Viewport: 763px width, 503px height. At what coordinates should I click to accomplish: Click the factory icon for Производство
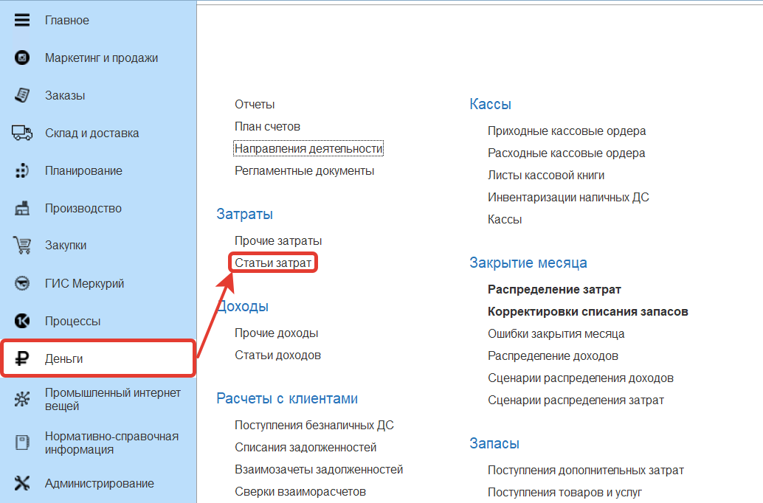[22, 209]
